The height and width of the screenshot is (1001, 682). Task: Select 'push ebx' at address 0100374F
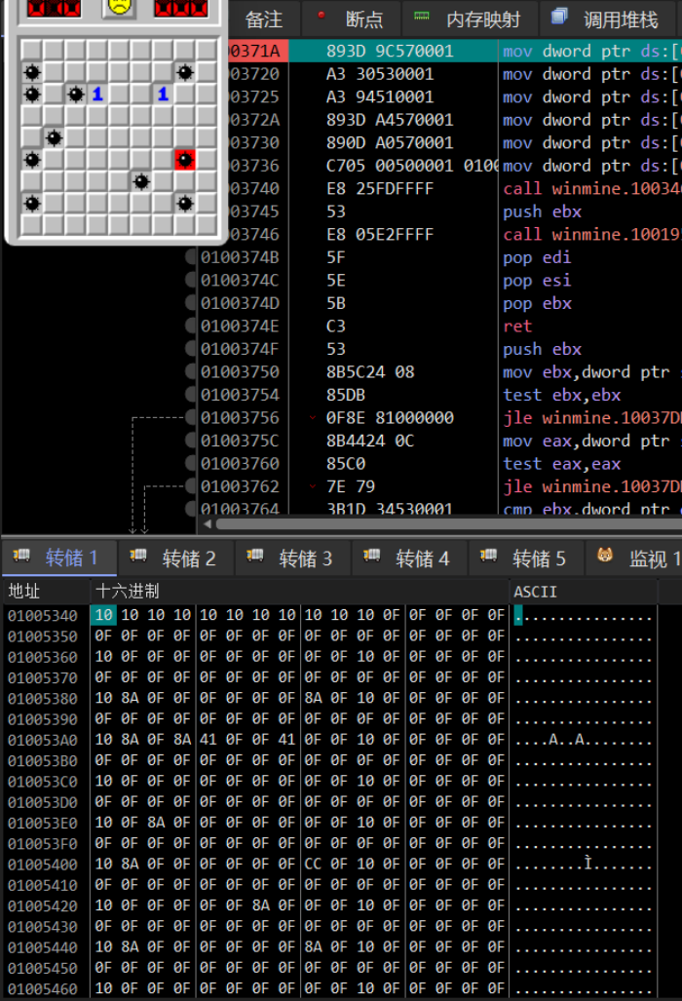[542, 349]
